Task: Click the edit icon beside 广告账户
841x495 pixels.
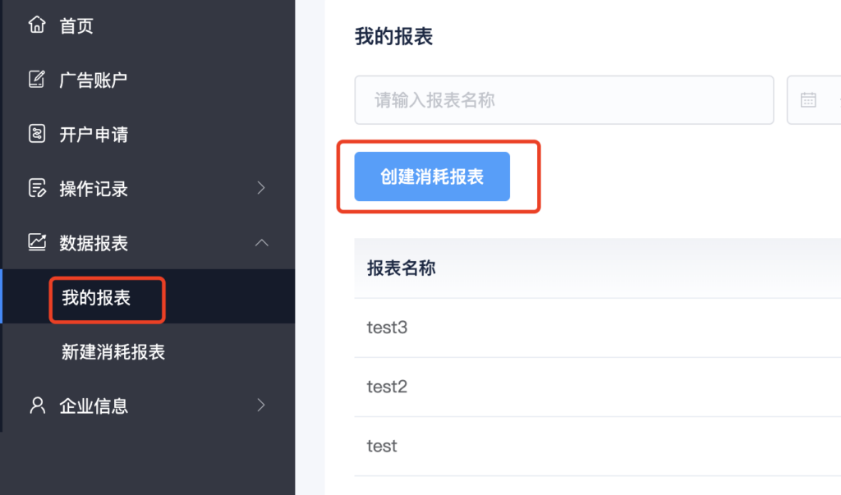Action: click(37, 79)
